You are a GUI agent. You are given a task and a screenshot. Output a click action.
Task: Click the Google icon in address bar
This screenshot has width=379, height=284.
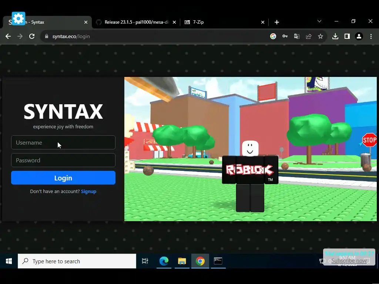click(x=273, y=36)
